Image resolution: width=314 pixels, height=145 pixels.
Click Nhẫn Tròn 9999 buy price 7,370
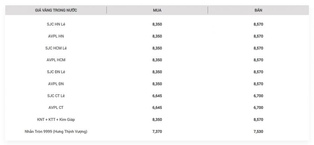pos(157,132)
